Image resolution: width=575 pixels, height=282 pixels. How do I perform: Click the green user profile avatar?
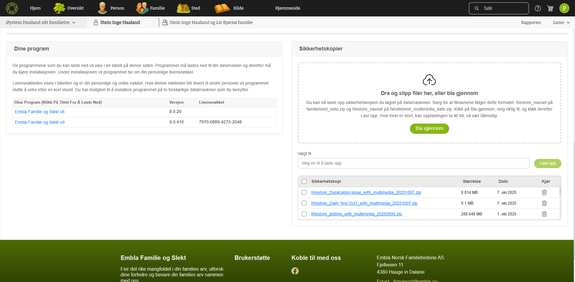(x=564, y=8)
